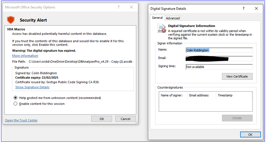Viewport: 266px width, 143px height.
Task: Click the invalid signature document icon
Action: (162, 28)
